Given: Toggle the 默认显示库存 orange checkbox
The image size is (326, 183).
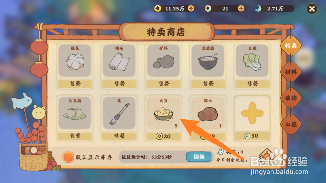Looking at the screenshot, I should pos(68,157).
